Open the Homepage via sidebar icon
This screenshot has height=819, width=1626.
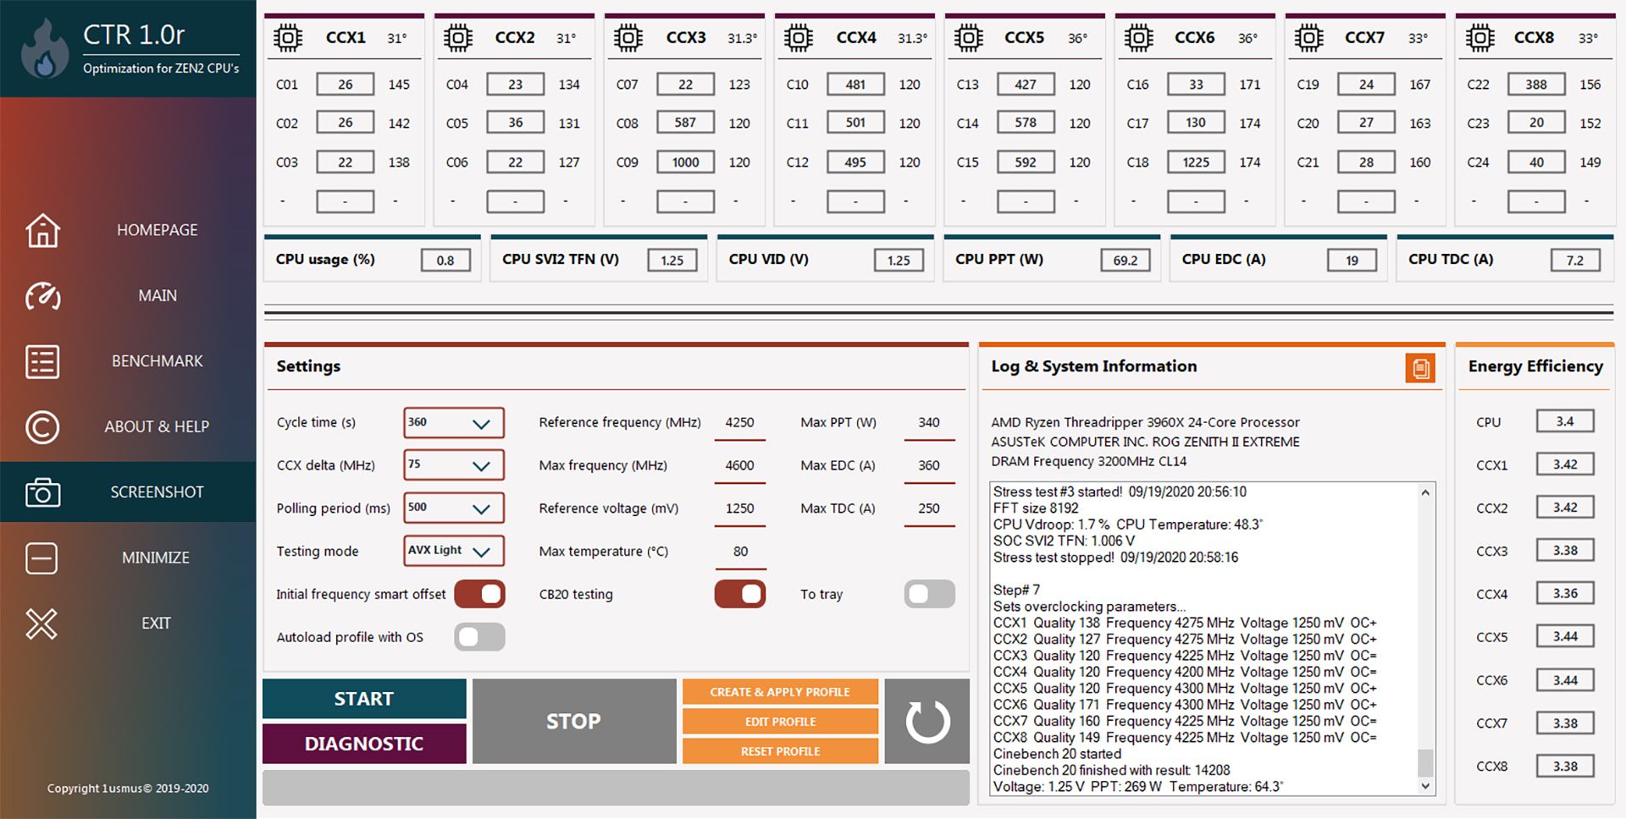(x=41, y=229)
